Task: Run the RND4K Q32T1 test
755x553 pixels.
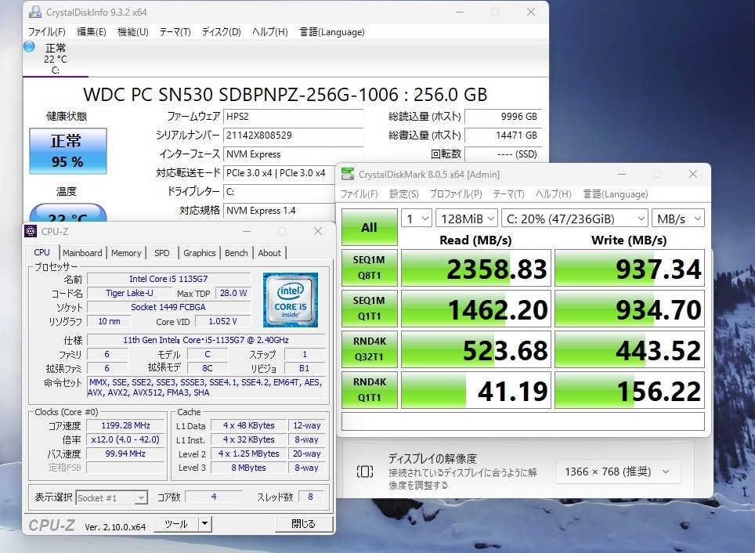Action: tap(370, 349)
